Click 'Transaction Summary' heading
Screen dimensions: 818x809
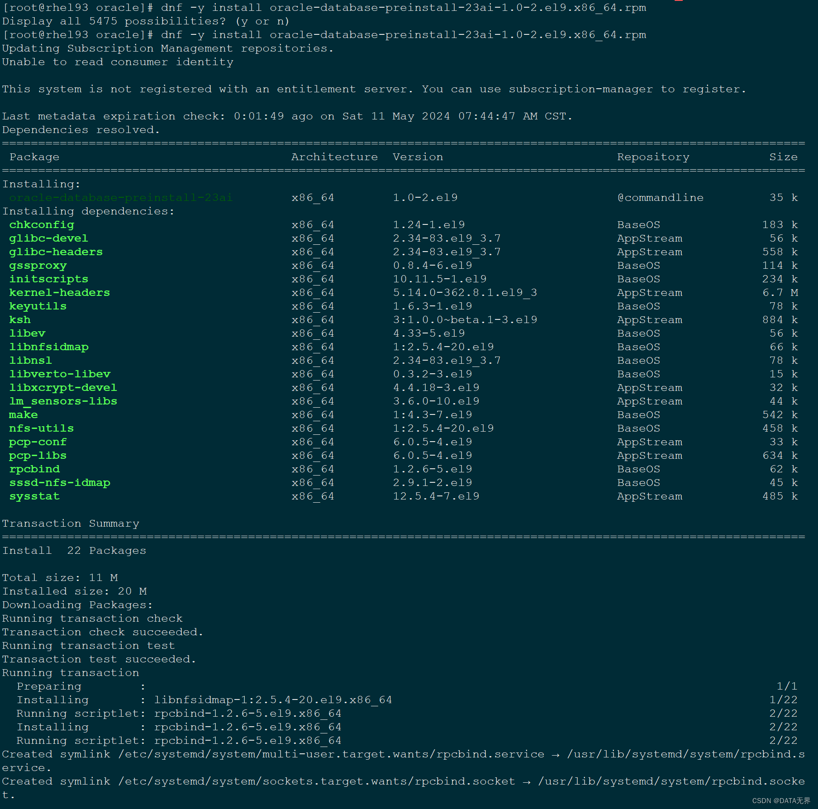[x=71, y=523]
